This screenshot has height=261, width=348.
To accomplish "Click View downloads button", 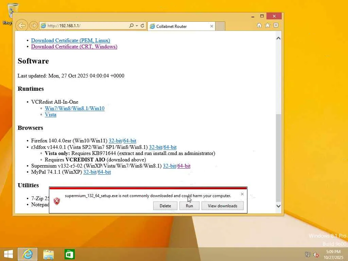I will click(x=222, y=206).
